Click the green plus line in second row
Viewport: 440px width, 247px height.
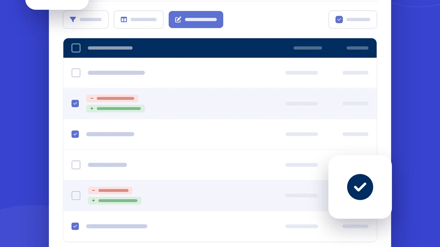point(115,108)
